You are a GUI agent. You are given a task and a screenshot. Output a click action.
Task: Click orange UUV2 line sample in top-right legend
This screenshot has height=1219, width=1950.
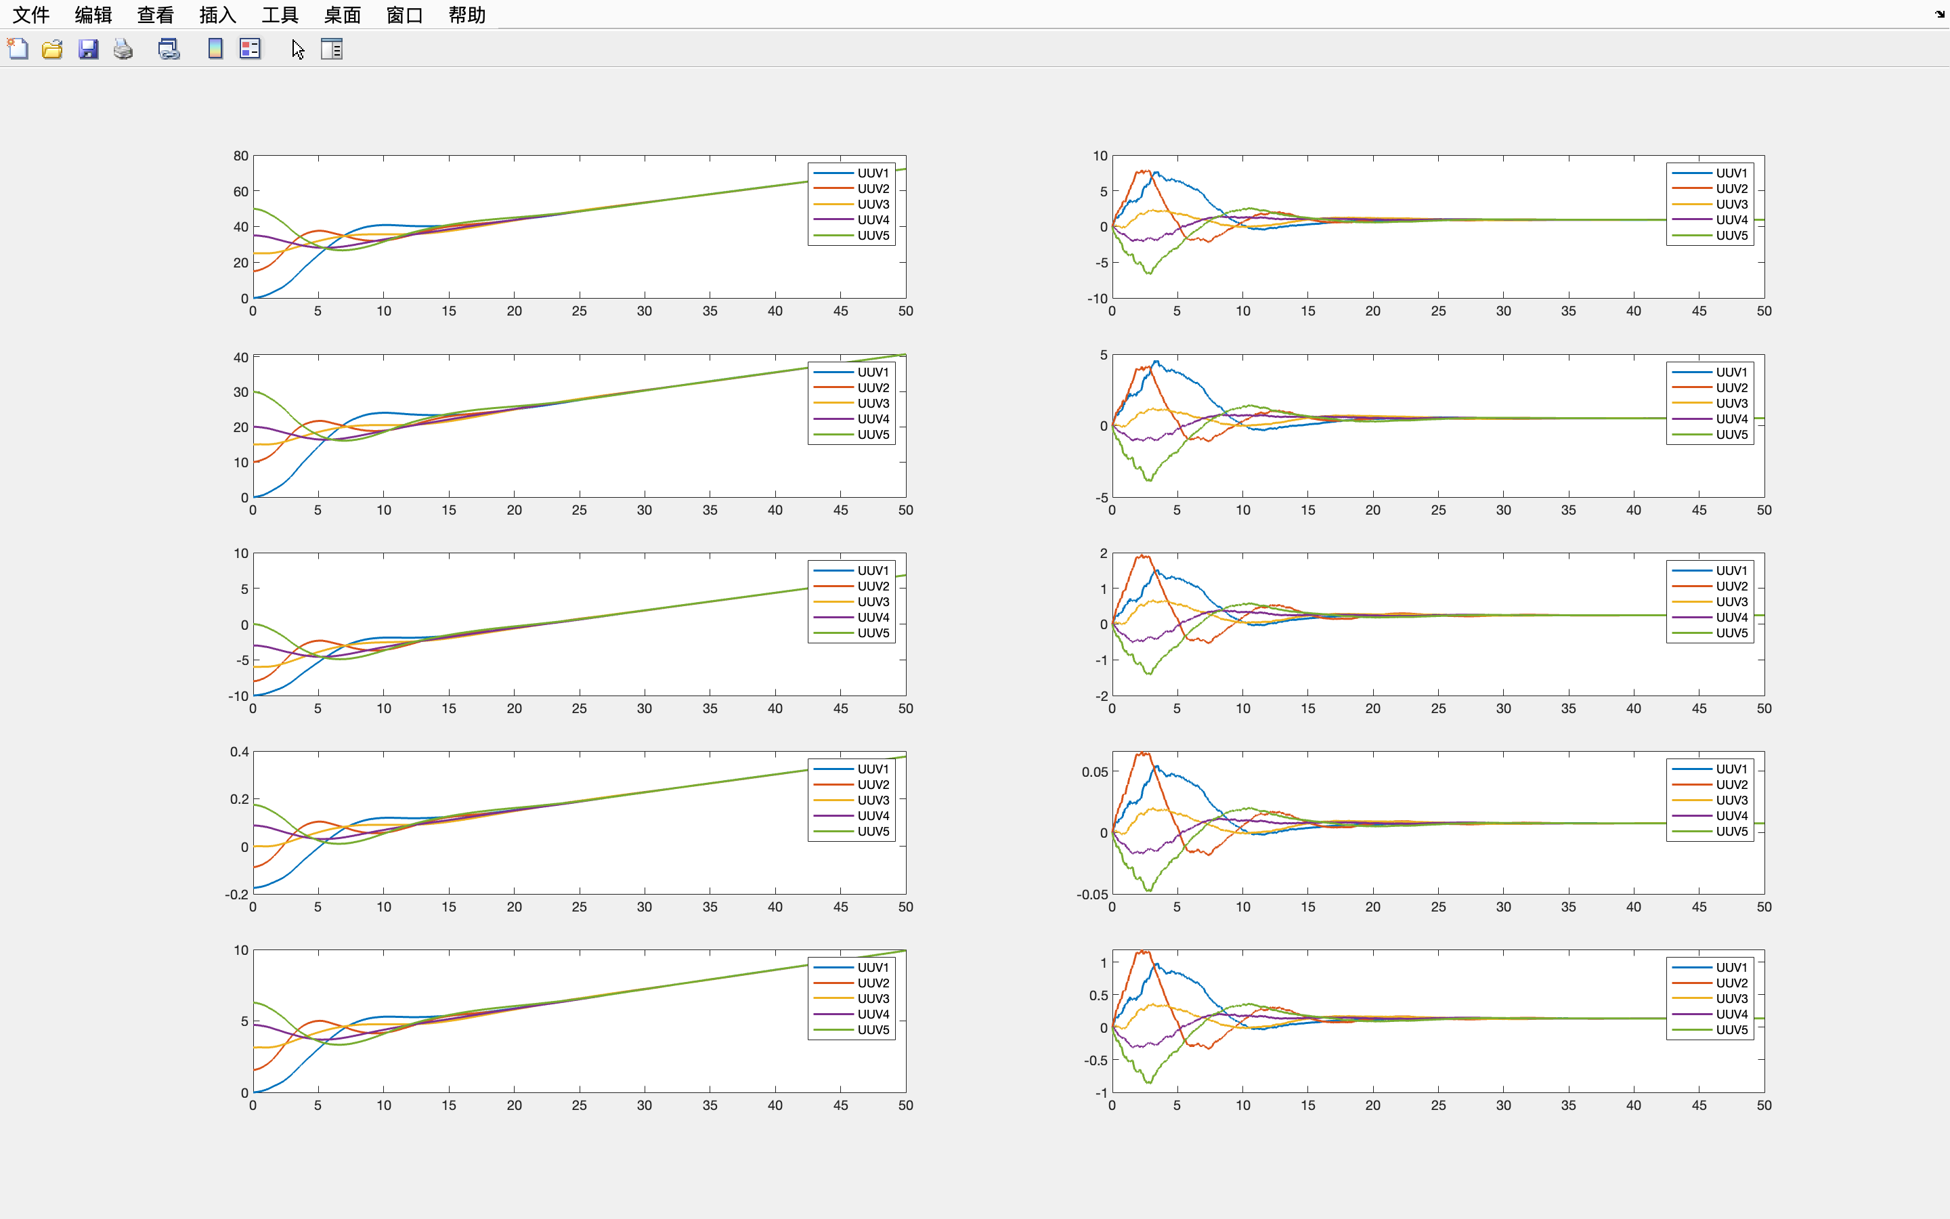tap(1691, 189)
